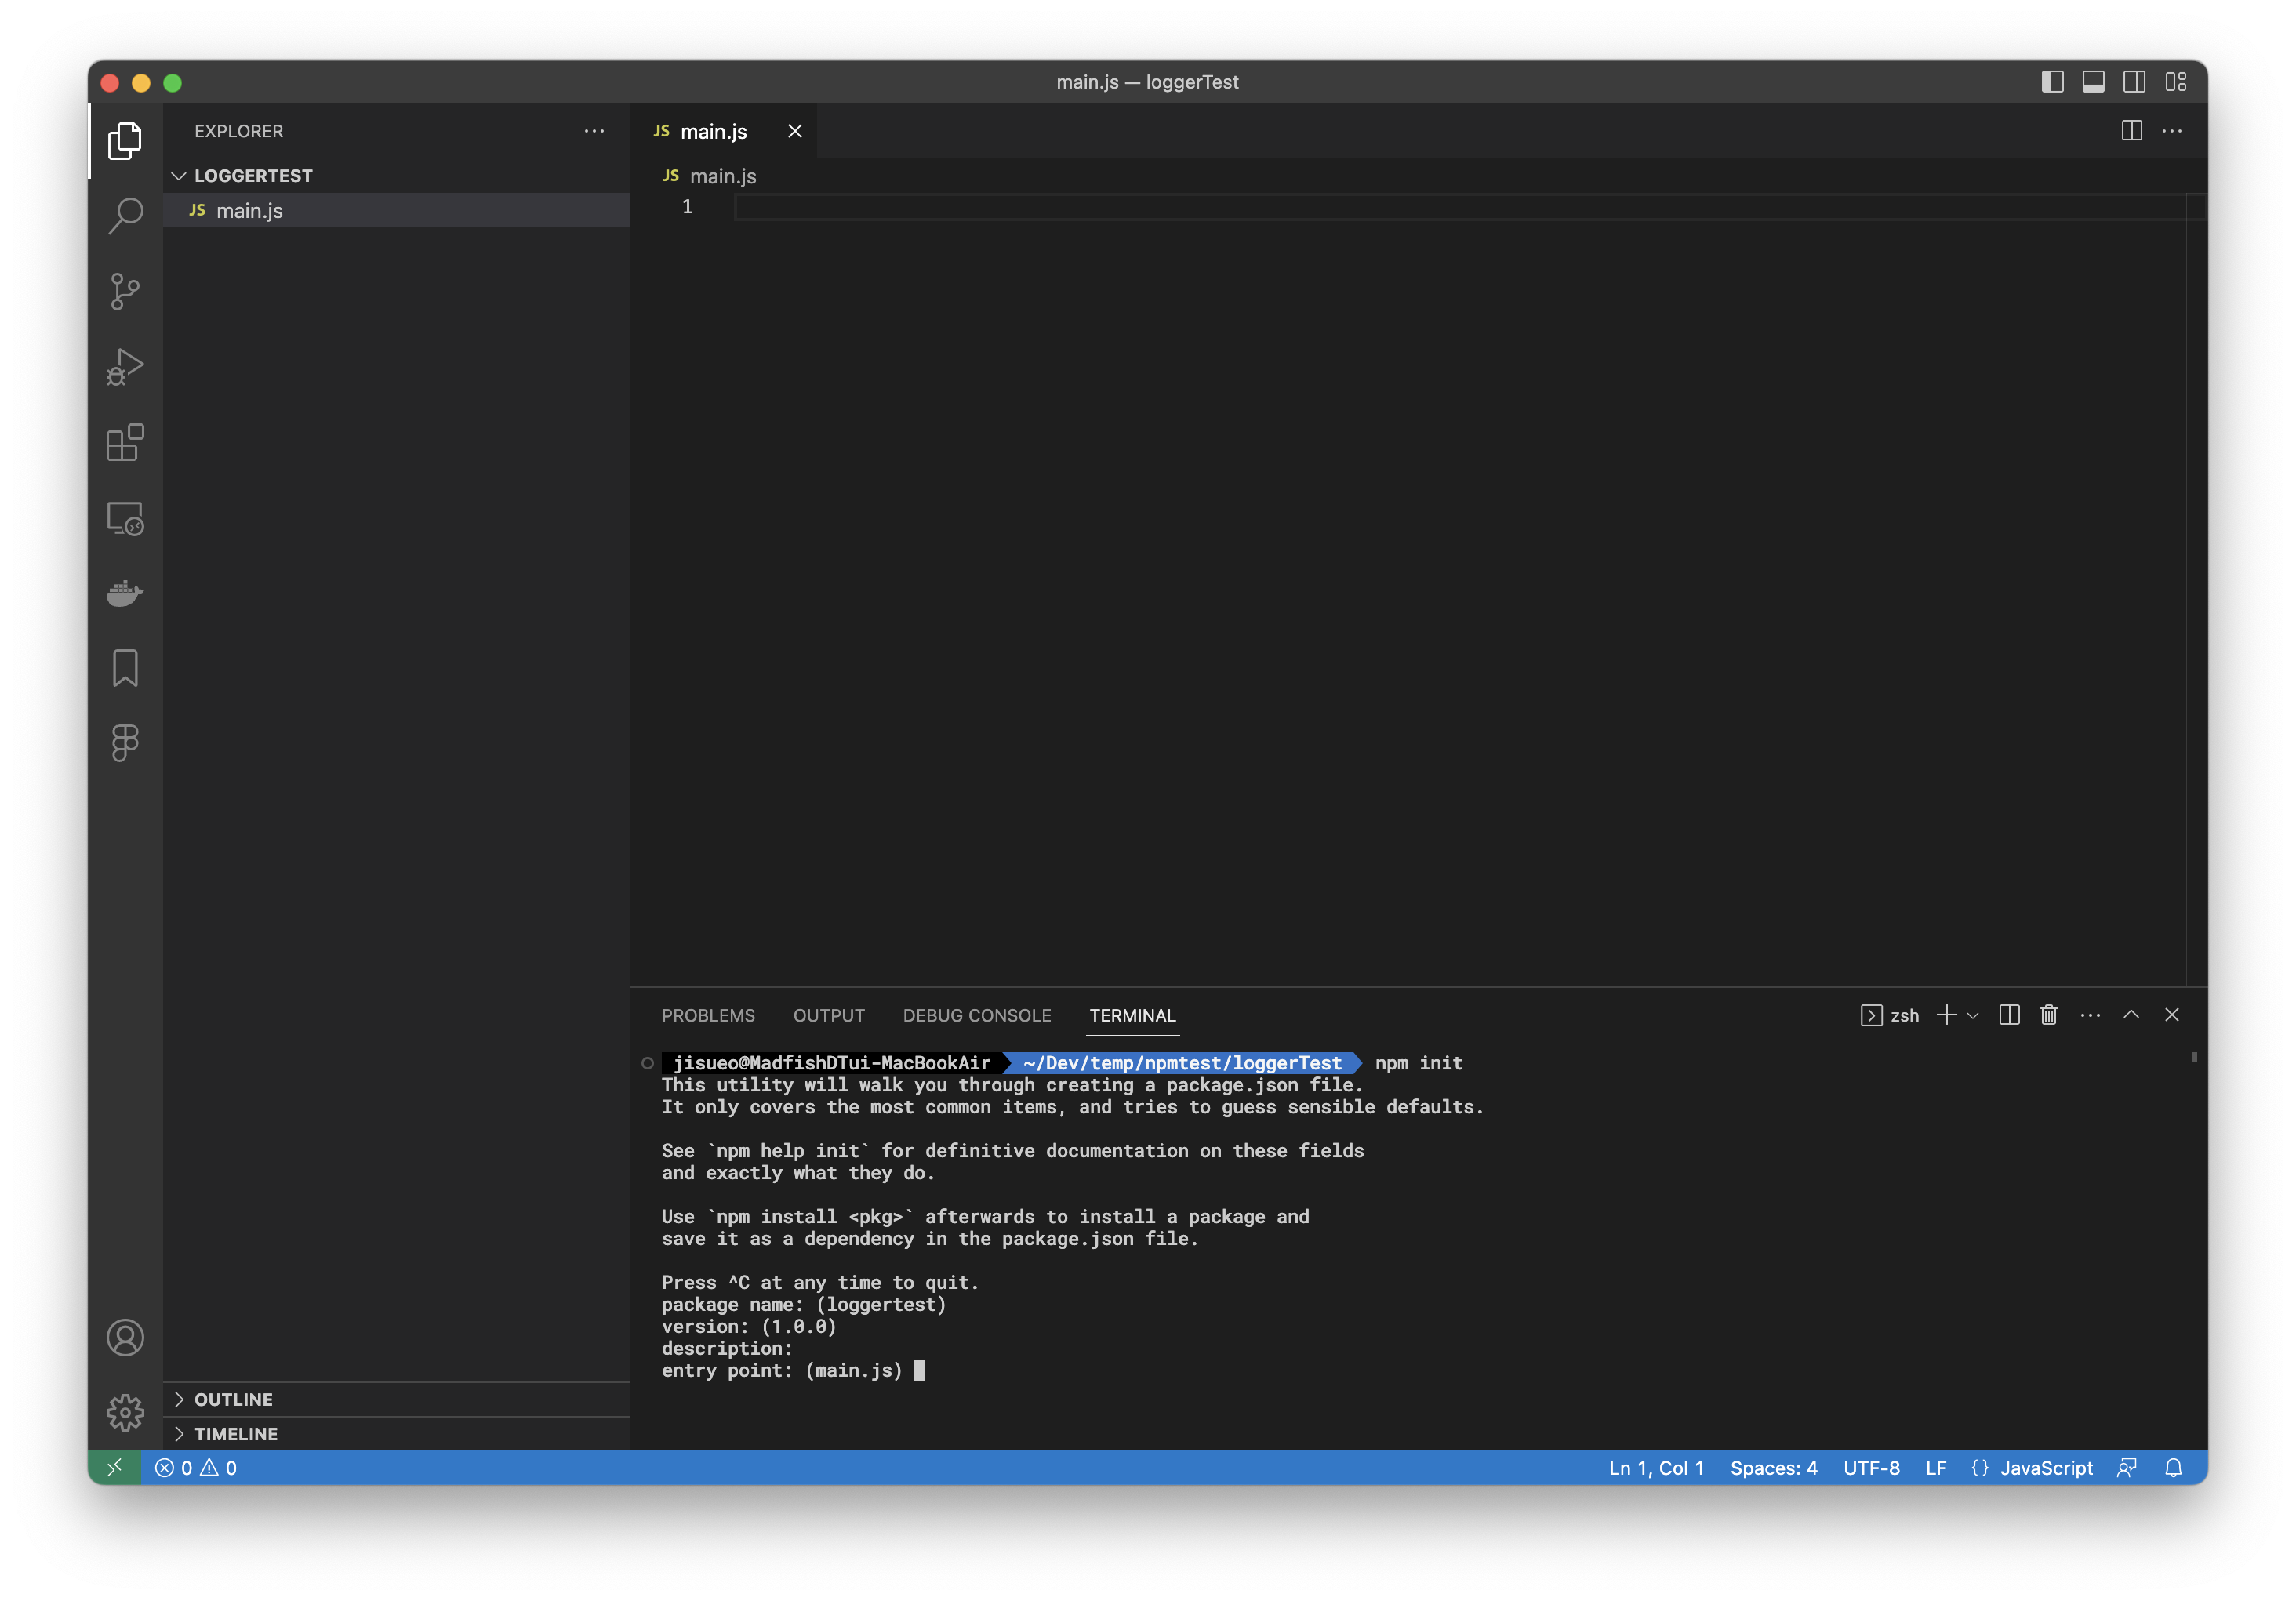Open the Docker view icon
2296x1601 pixels.
125,593
